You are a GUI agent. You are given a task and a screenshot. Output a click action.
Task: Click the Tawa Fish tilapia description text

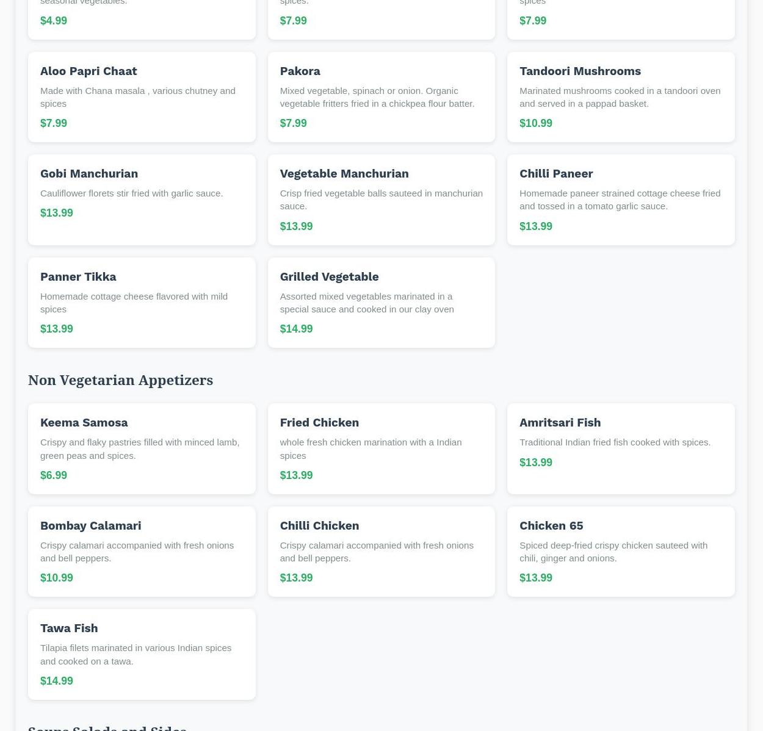point(136,654)
